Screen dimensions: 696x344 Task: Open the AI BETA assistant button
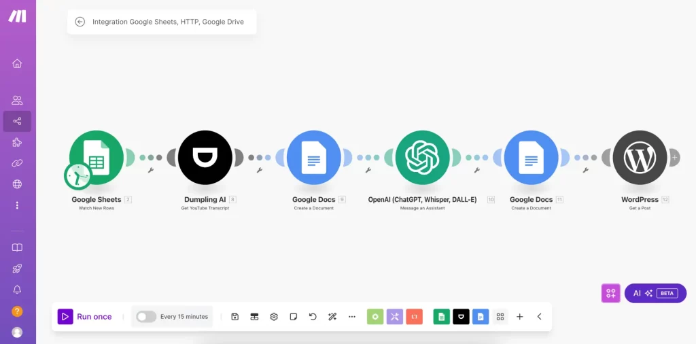point(655,293)
